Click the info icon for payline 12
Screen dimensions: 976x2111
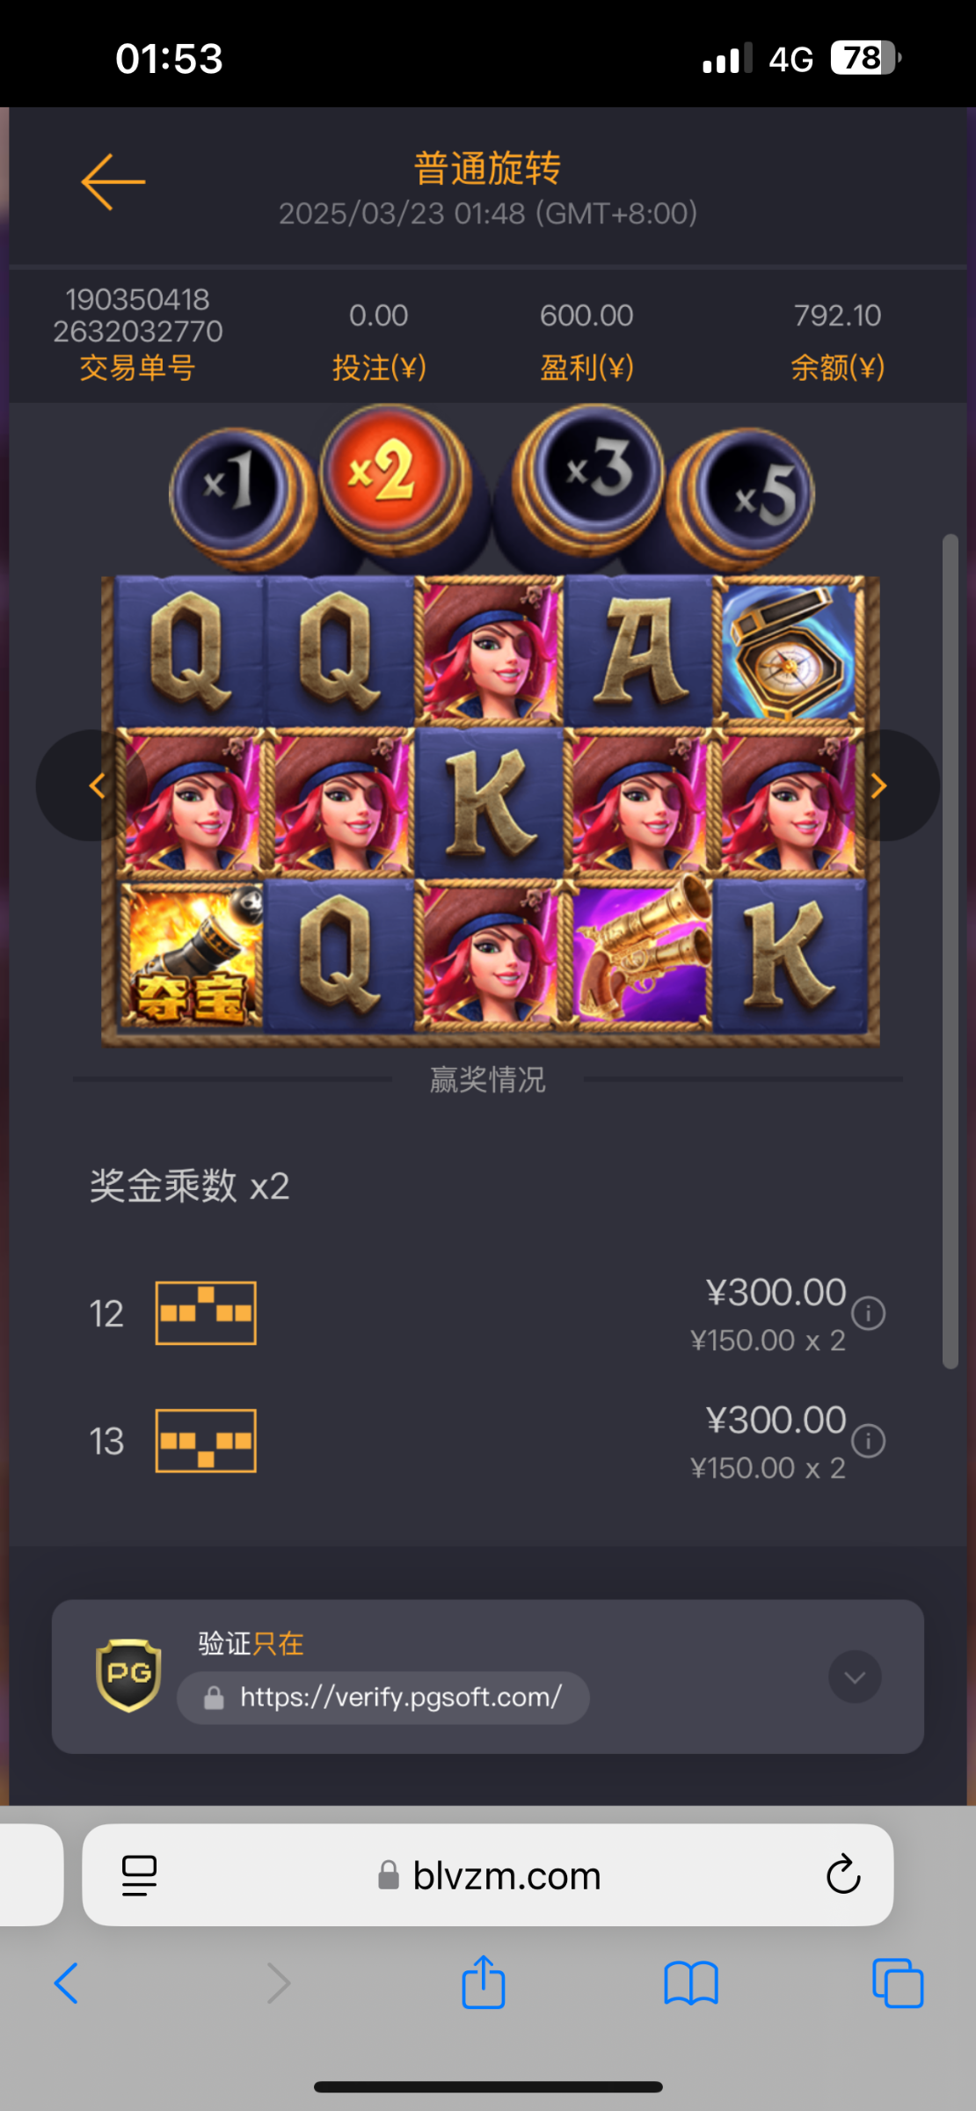(868, 1313)
